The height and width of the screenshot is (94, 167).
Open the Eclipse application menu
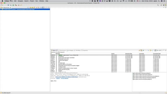click(x=7, y=1)
